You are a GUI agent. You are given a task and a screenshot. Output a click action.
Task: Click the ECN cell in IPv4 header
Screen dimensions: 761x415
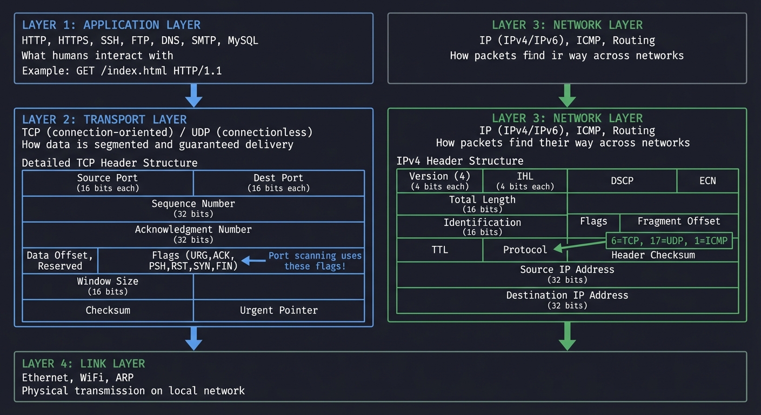point(707,181)
